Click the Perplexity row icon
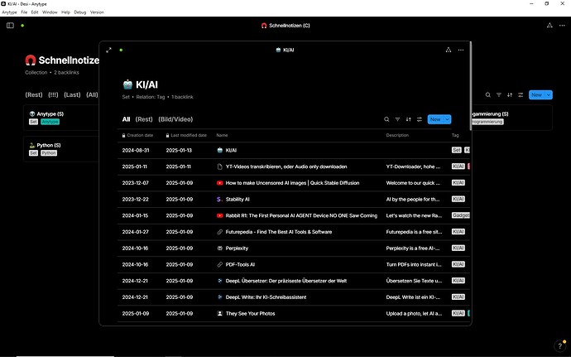Image resolution: width=571 pixels, height=357 pixels. (219, 248)
